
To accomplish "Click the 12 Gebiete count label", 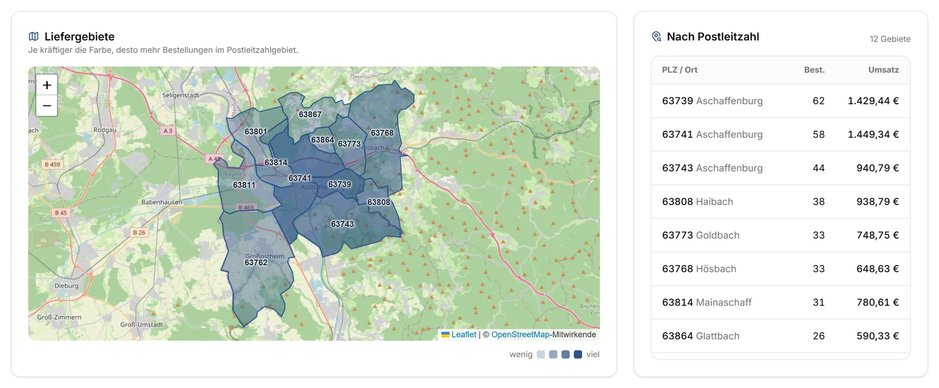I will 890,39.
